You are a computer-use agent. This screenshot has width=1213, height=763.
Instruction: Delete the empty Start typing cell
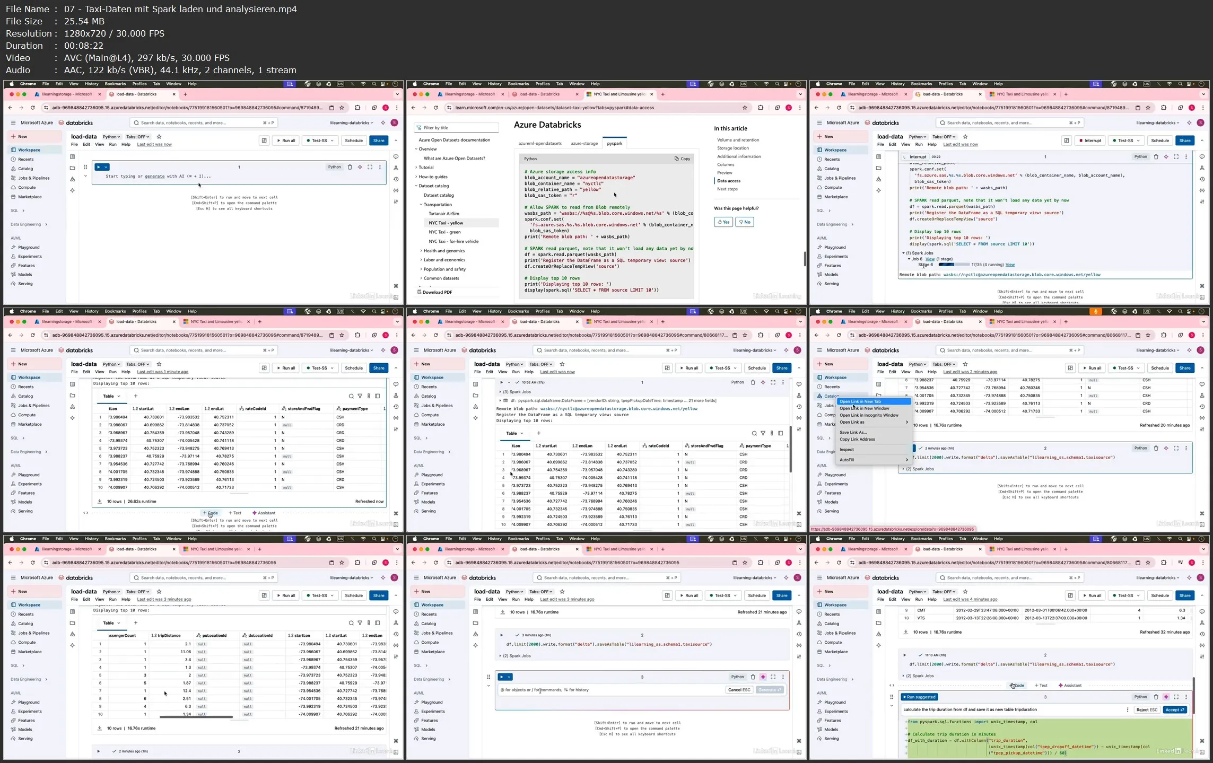coord(350,167)
